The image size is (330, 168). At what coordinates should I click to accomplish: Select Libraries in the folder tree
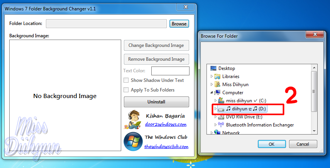pyautogui.click(x=231, y=77)
